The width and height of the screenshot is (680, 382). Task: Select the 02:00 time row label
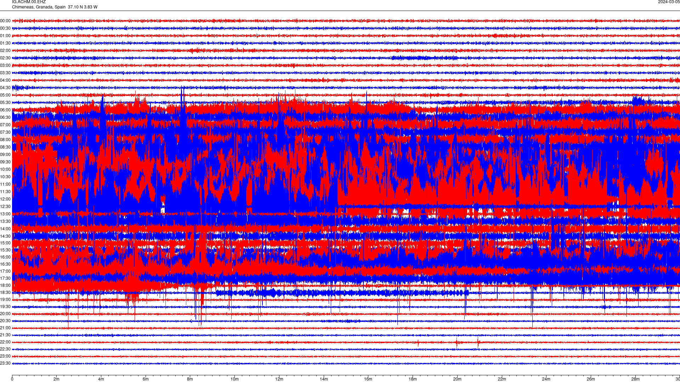pos(5,51)
